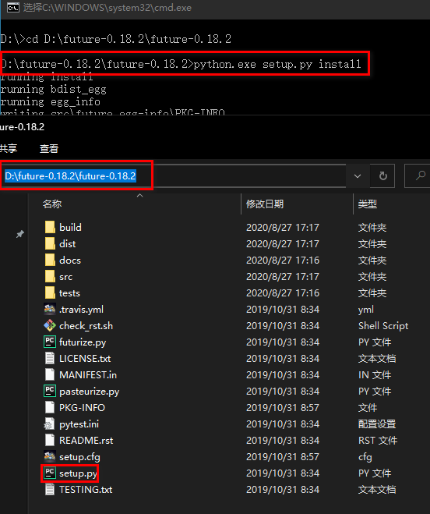Select the PKG-INFO file name
Screen dimensions: 430x514
(x=82, y=407)
